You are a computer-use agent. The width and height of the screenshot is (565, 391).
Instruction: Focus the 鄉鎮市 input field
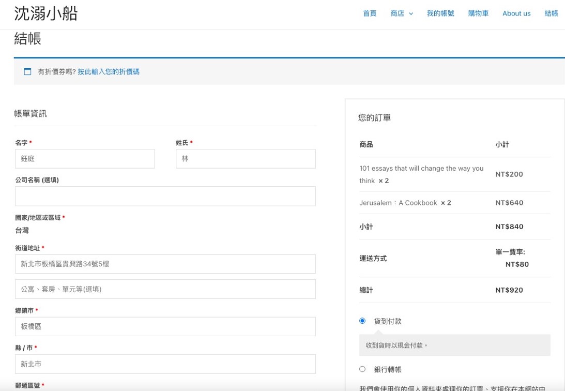tap(165, 326)
